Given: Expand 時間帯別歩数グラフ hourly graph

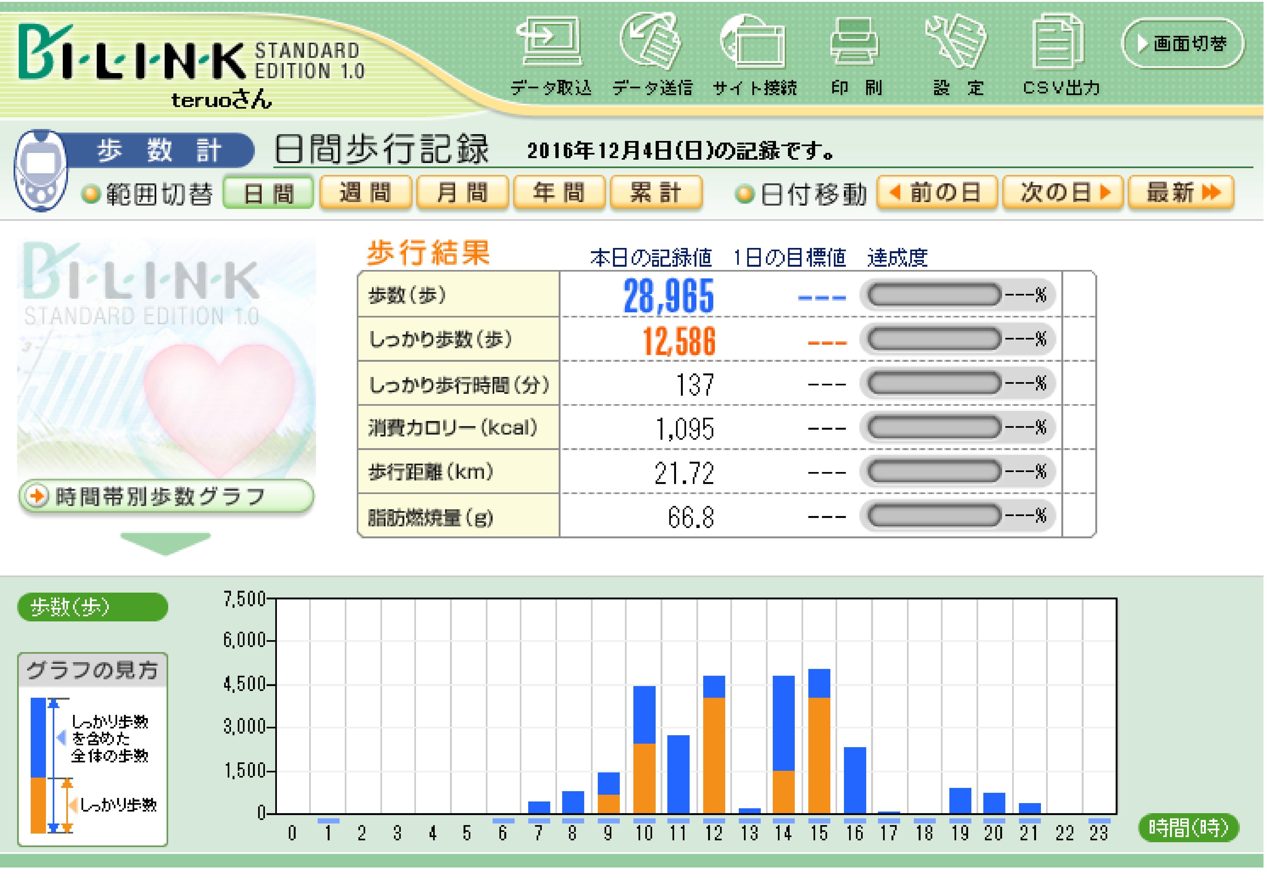Looking at the screenshot, I should click(x=166, y=497).
